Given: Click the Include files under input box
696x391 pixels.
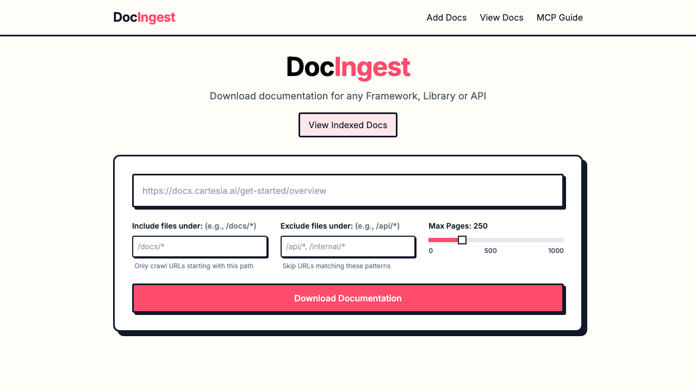Looking at the screenshot, I should point(200,247).
